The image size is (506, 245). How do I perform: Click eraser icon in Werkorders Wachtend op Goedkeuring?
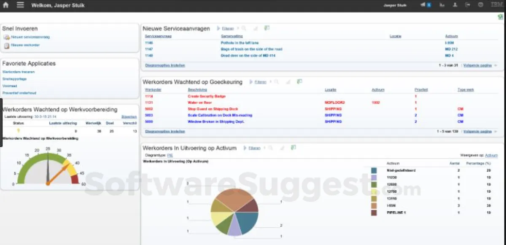pyautogui.click(x=288, y=82)
